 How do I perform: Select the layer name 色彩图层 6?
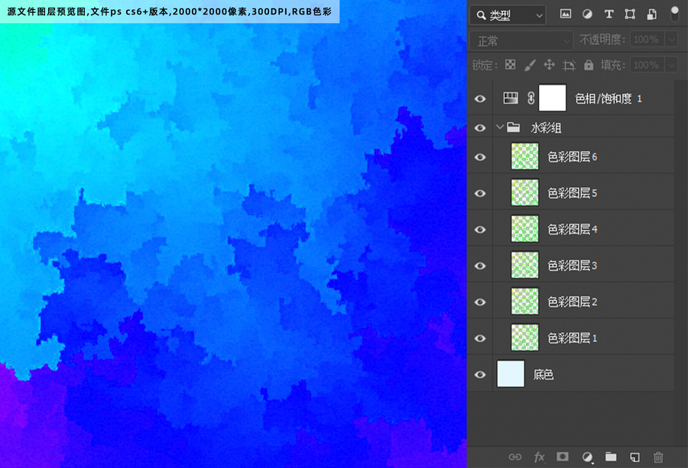click(572, 157)
